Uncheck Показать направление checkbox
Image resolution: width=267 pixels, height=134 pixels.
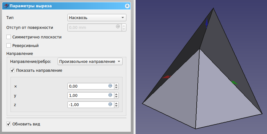[x=12, y=70]
